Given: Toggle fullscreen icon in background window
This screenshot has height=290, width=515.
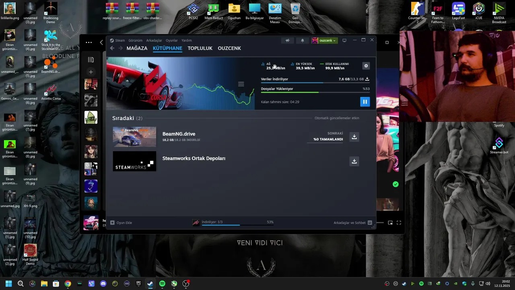Looking at the screenshot, I should (x=399, y=223).
